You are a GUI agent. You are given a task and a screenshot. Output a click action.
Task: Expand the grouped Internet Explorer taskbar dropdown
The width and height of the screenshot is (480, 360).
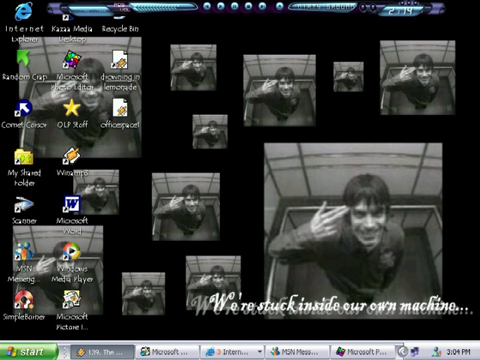(259, 352)
